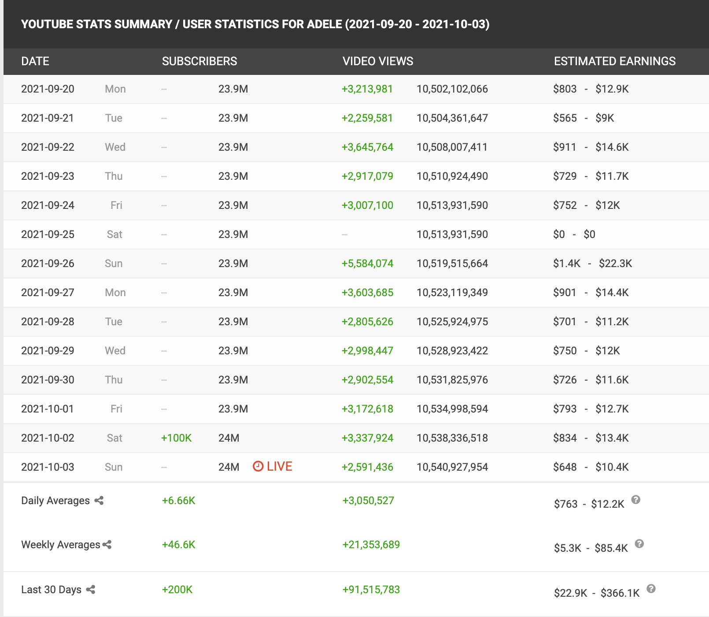The image size is (709, 617).
Task: Click views gain +2,902,554
Action: [367, 380]
